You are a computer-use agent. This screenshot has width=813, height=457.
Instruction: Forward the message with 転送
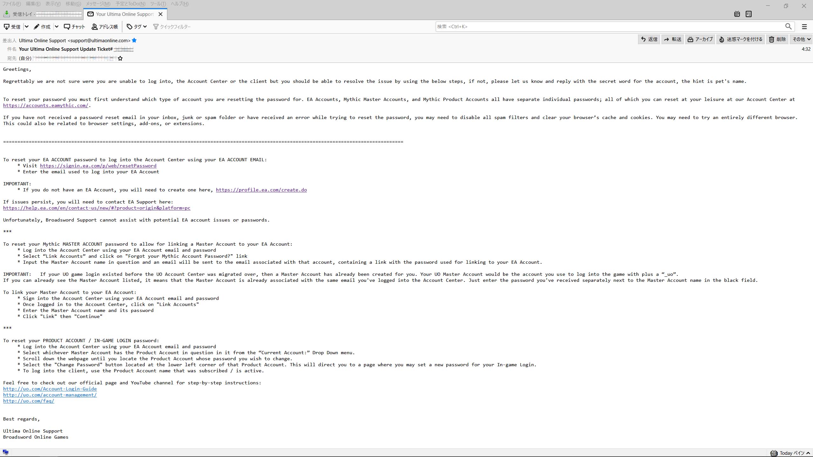point(673,39)
